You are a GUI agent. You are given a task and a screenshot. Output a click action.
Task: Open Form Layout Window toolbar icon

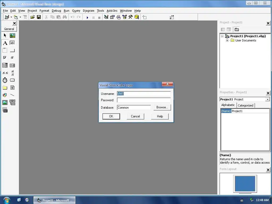[x=118, y=17]
